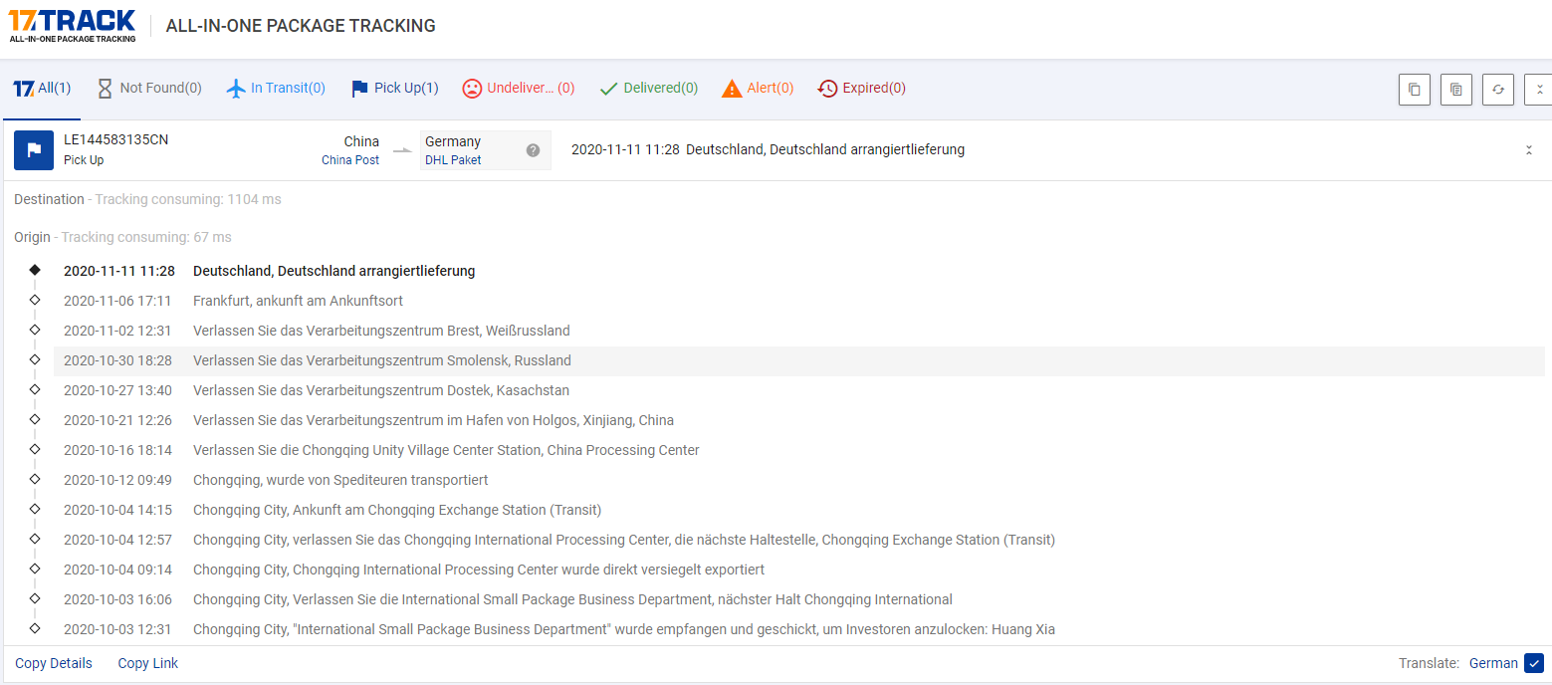Viewport: 1552px width, 685px height.
Task: Collapse the LE144583135CN tracking details row
Action: click(x=1528, y=150)
